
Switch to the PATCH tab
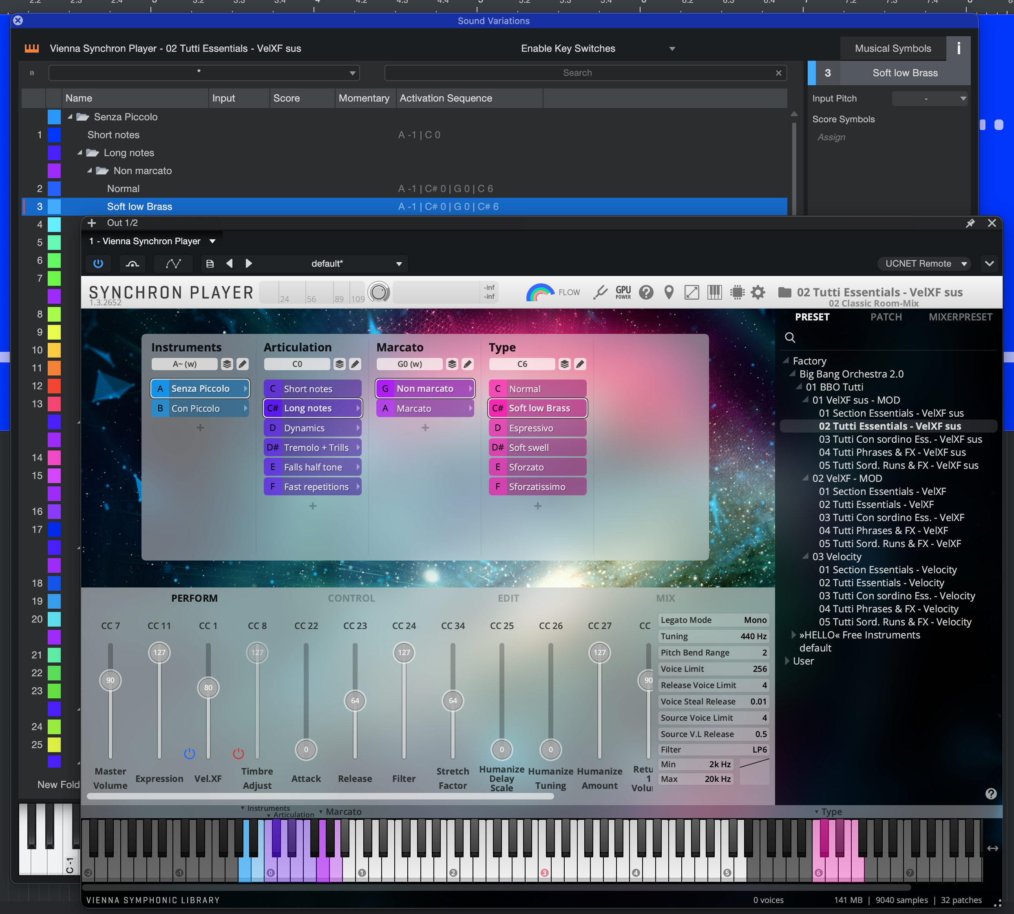tap(886, 317)
